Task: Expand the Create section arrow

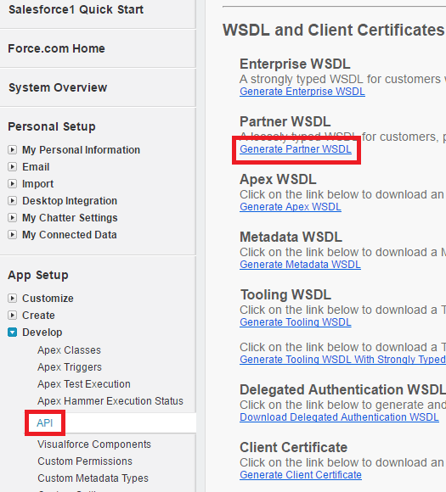Action: pyautogui.click(x=12, y=315)
